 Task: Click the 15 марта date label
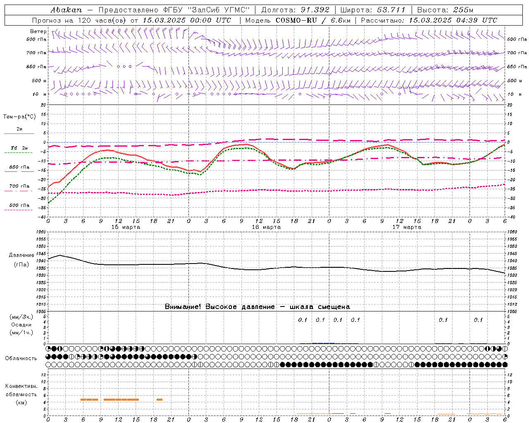pyautogui.click(x=126, y=227)
